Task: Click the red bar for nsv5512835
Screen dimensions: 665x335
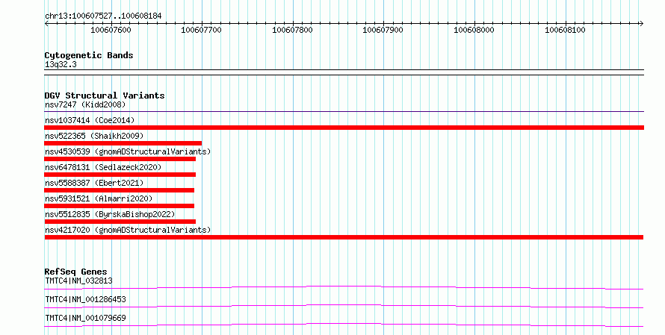Action: pos(120,222)
